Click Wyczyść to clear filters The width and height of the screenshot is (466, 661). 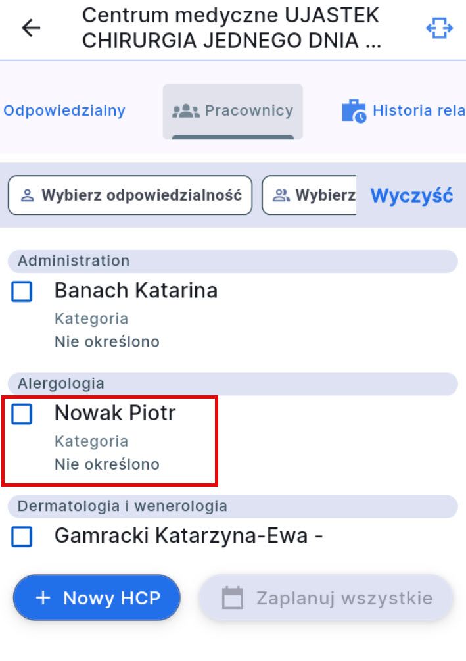click(x=411, y=195)
